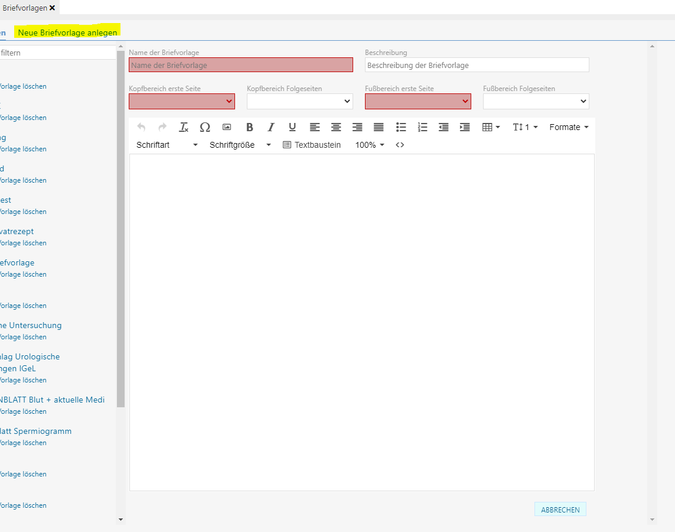Open the Schriftart font dropdown
This screenshot has height=532, width=675.
coord(167,145)
